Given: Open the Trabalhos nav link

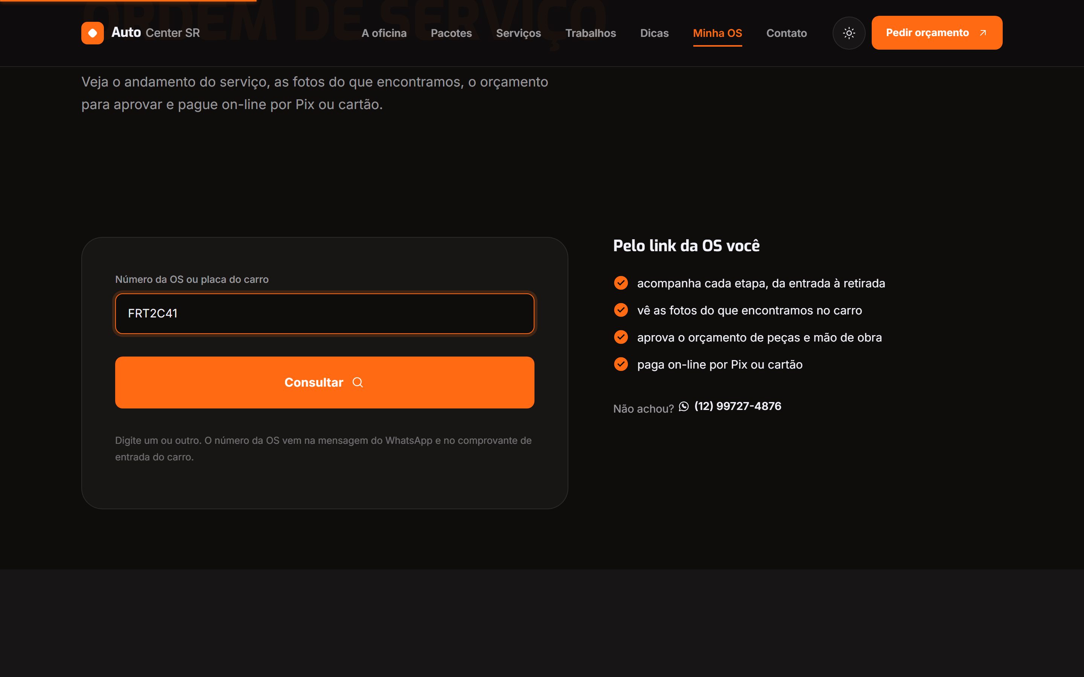Looking at the screenshot, I should pos(591,33).
